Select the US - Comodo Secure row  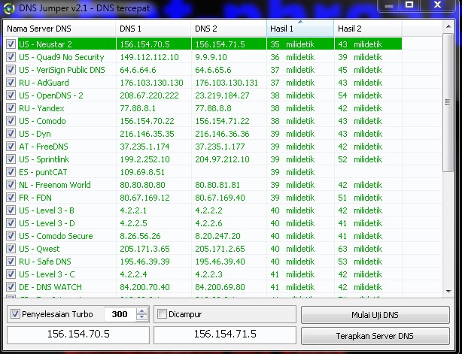pos(202,236)
